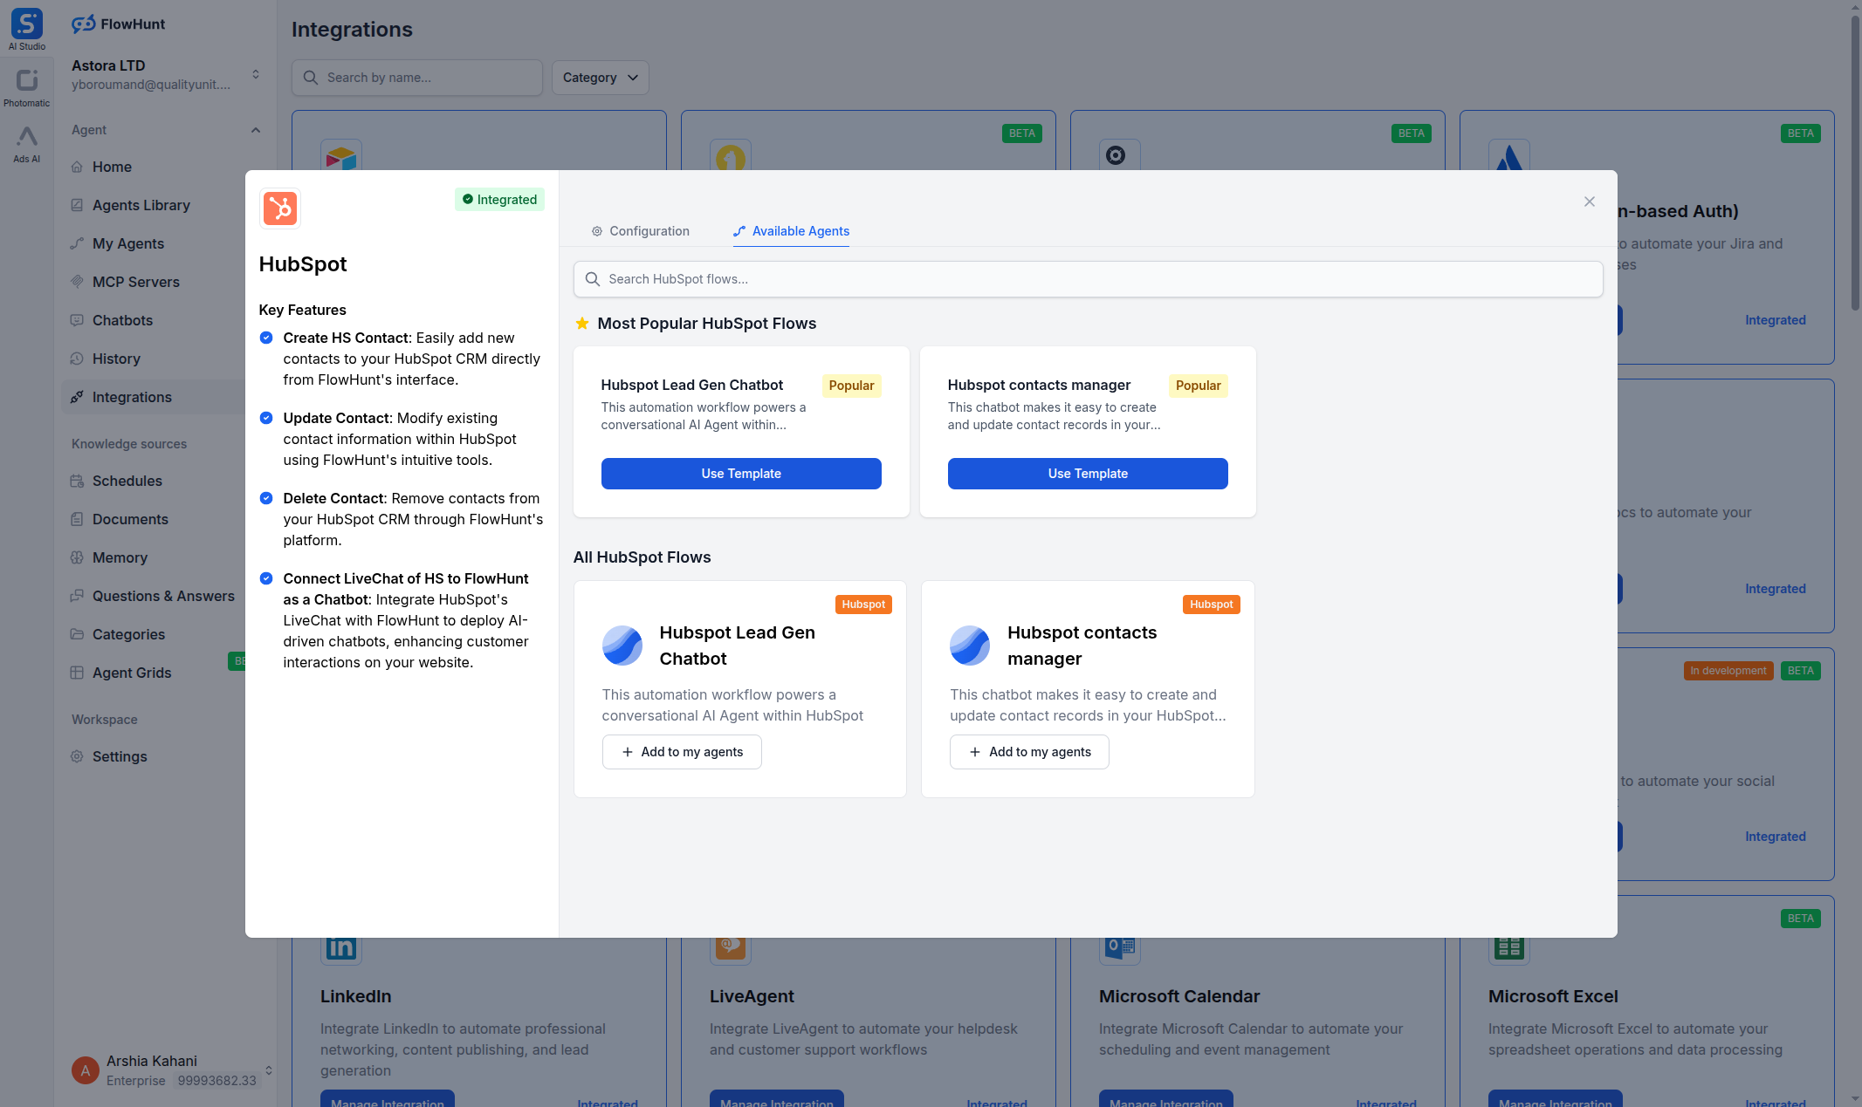Collapse the Agent section in sidebar
The width and height of the screenshot is (1862, 1107).
pyautogui.click(x=255, y=130)
